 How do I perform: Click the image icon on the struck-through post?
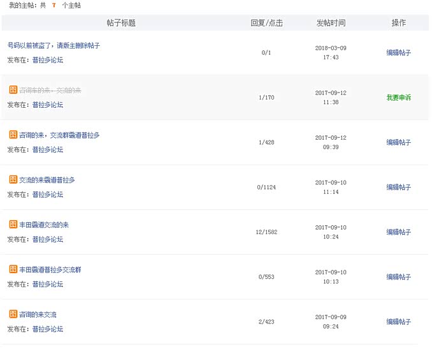[13, 90]
